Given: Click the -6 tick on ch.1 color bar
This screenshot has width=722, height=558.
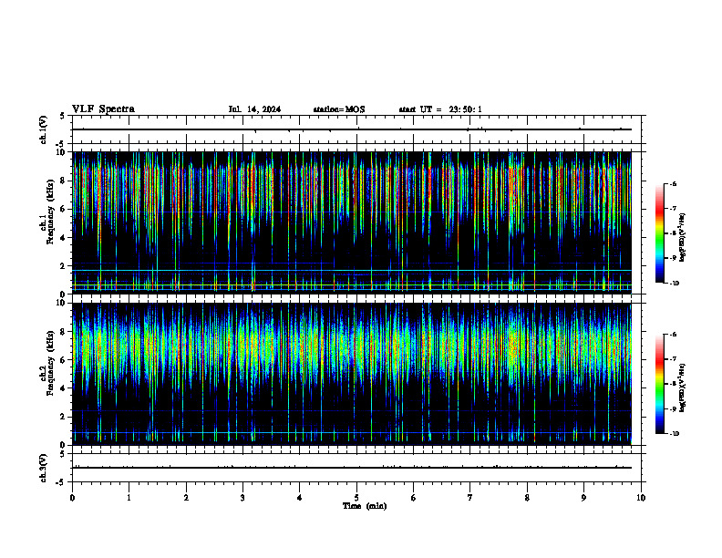Looking at the screenshot, I should (673, 183).
